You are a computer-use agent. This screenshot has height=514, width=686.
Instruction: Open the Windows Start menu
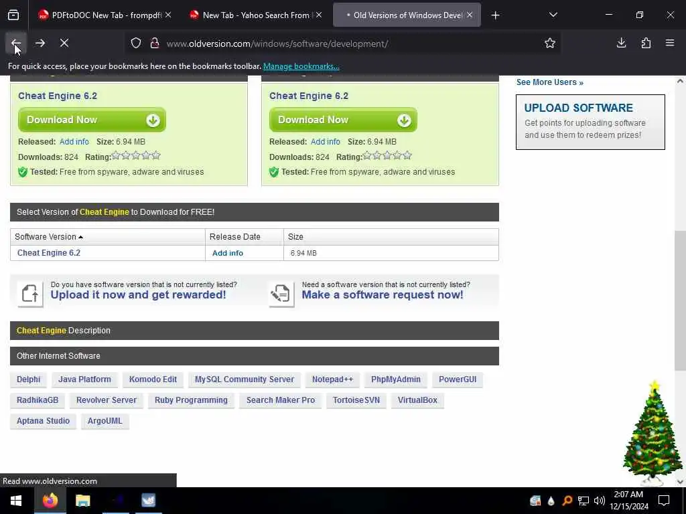[x=16, y=501]
